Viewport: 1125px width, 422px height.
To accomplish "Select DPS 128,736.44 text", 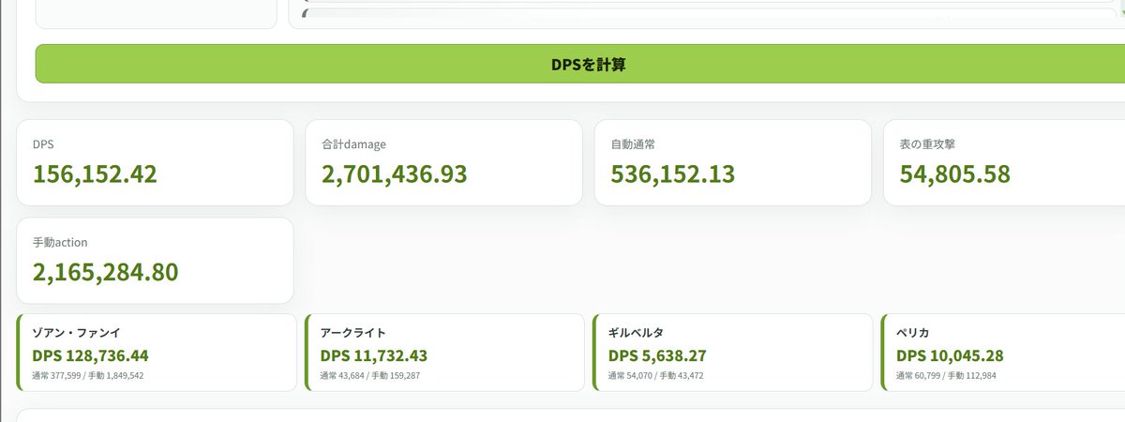I will (x=90, y=356).
